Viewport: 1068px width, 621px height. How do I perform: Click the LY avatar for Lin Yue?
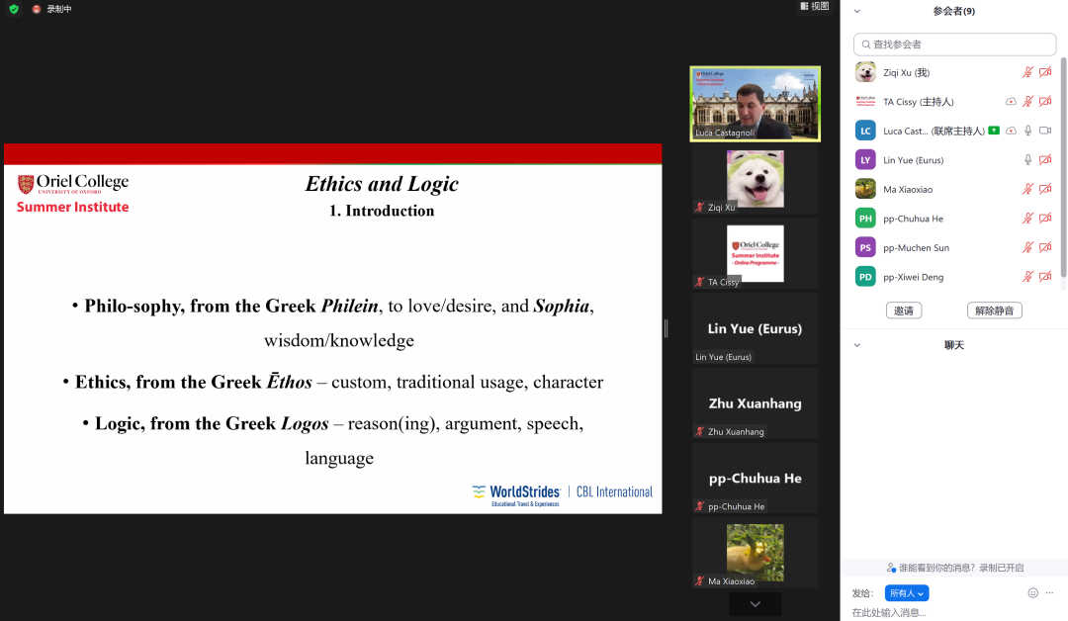pyautogui.click(x=865, y=160)
